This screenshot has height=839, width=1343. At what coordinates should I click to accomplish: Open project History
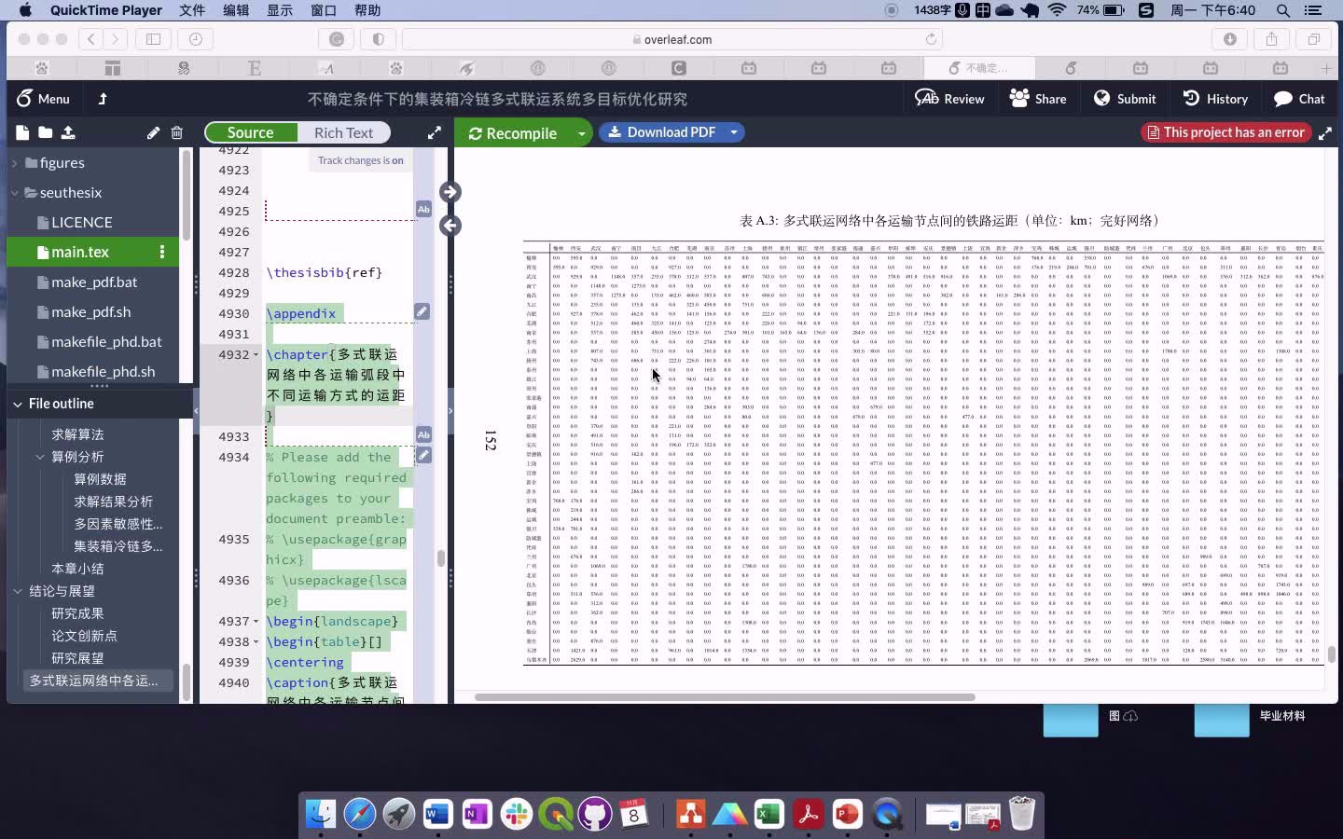pyautogui.click(x=1215, y=99)
